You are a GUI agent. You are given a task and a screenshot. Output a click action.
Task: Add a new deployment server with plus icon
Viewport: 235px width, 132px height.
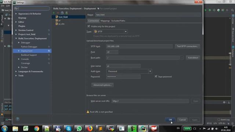(54, 13)
